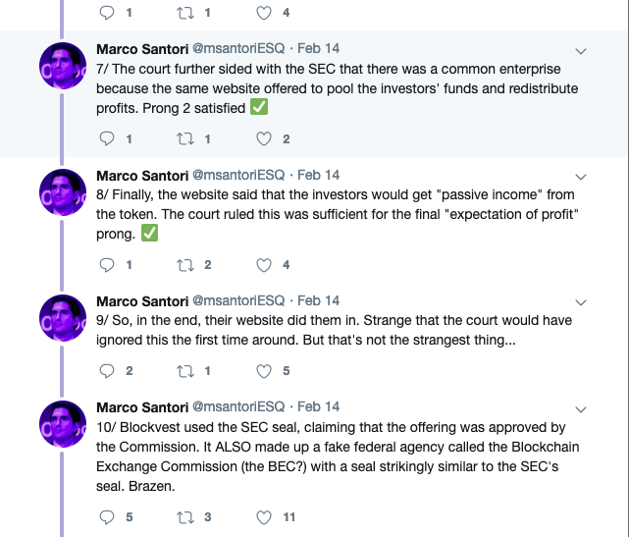
Task: Reply to the 8/ passive income tweet
Action: [x=108, y=265]
